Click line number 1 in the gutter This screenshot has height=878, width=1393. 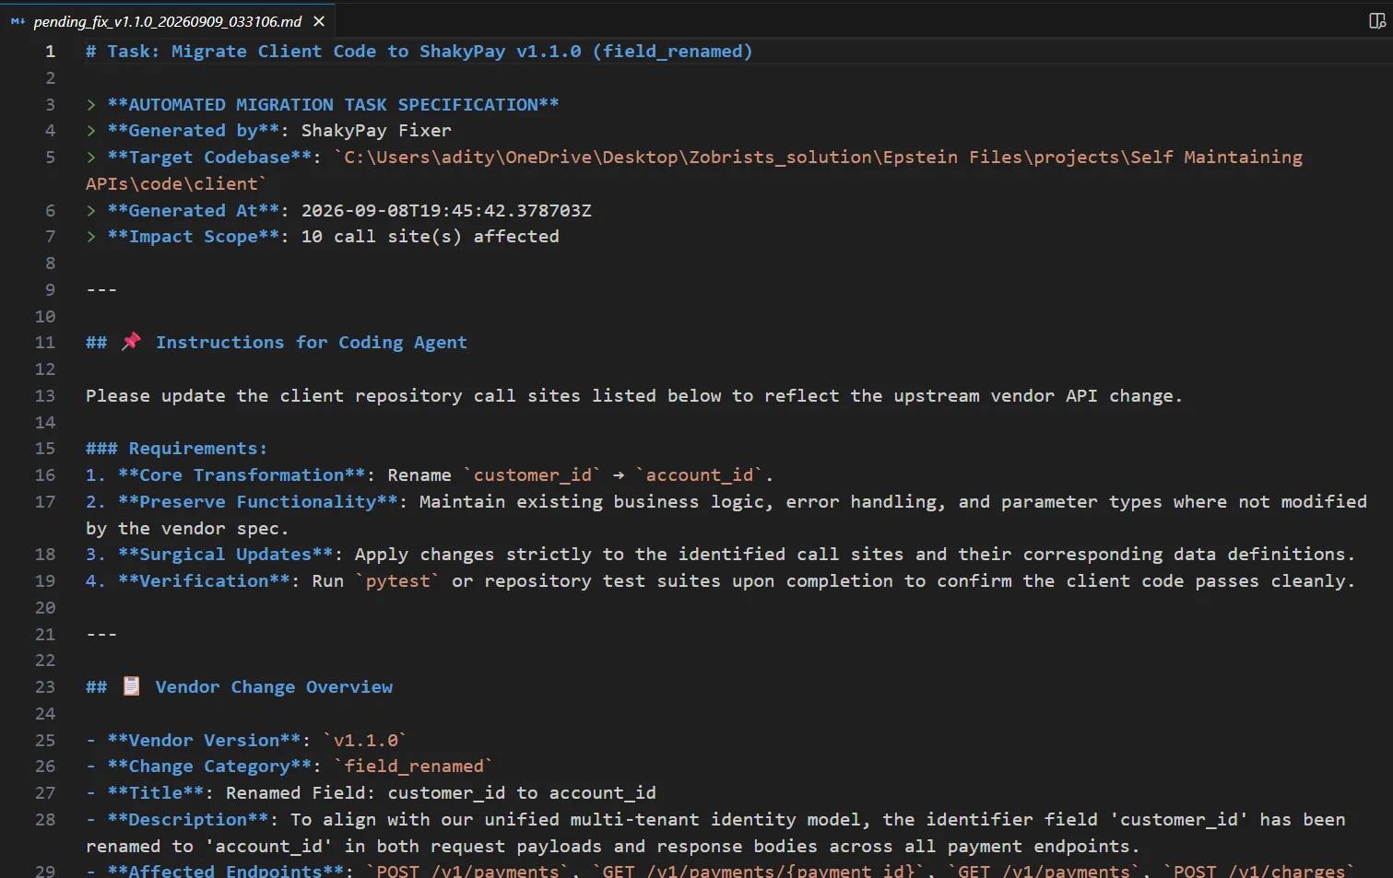click(x=51, y=52)
